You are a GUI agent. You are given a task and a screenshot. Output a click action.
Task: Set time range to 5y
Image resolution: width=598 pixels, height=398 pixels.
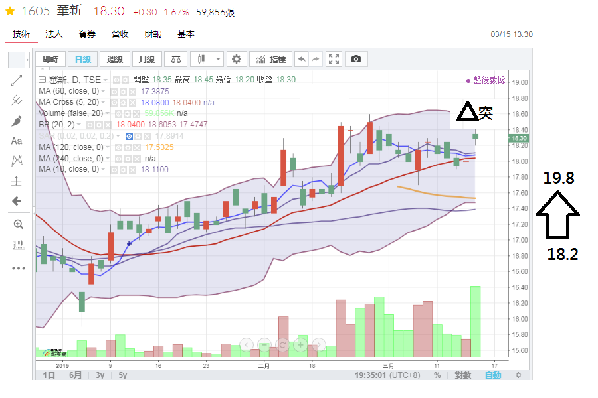(x=122, y=375)
